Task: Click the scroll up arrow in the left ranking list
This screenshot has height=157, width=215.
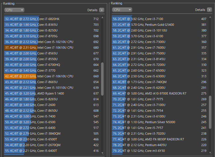Action: 102,17
